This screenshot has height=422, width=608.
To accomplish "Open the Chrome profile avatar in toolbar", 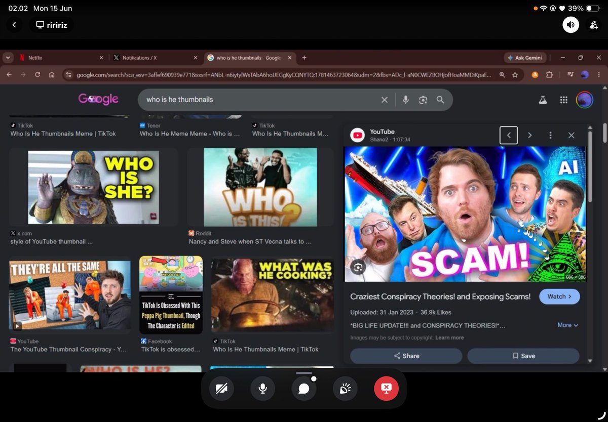I will [585, 74].
